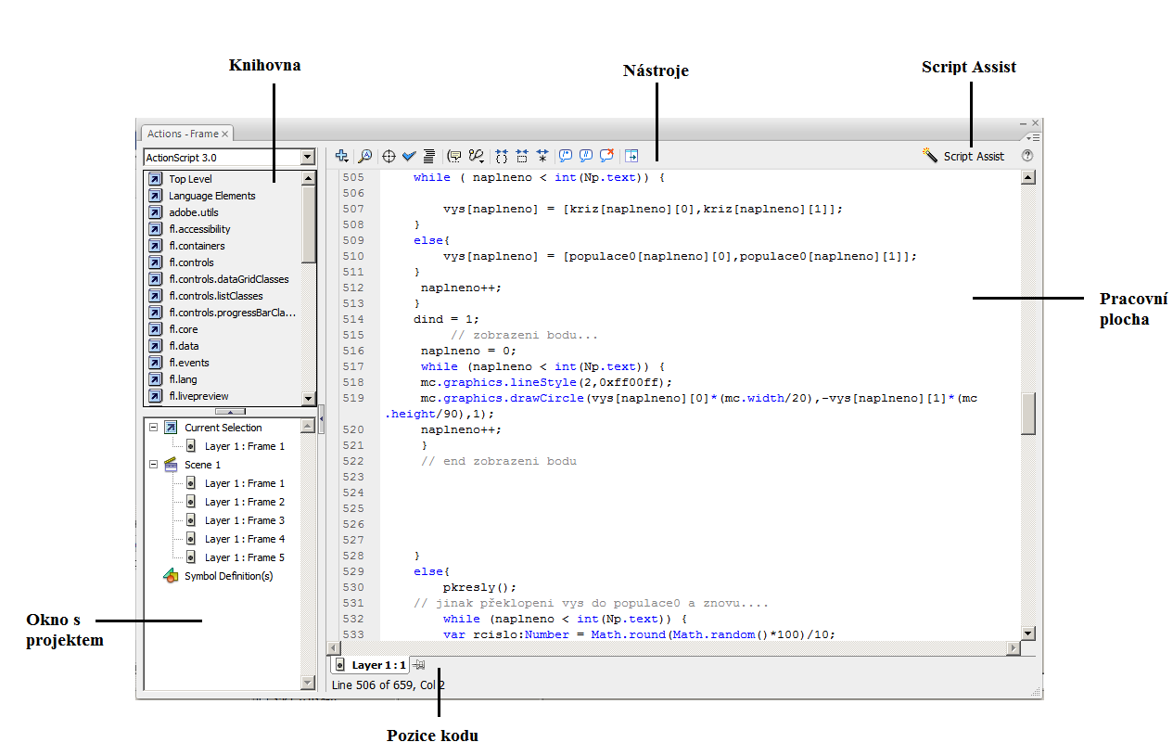This screenshot has height=755, width=1173.
Task: Click Apply block comment icon
Action: (x=566, y=156)
